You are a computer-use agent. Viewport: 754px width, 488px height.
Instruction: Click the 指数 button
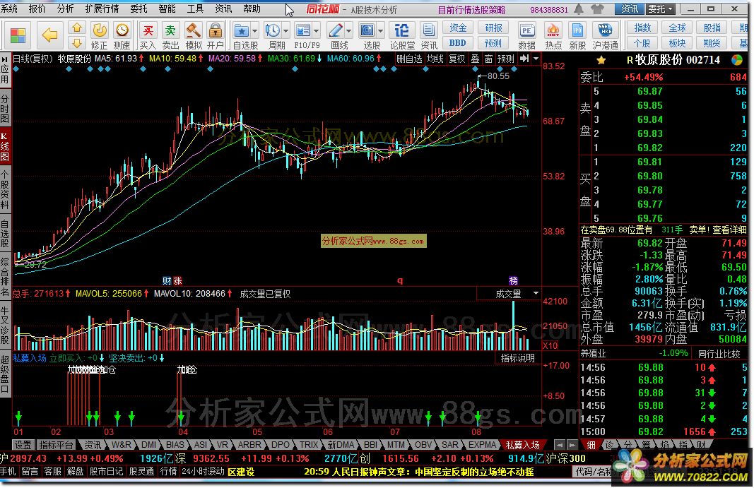pyautogui.click(x=642, y=28)
